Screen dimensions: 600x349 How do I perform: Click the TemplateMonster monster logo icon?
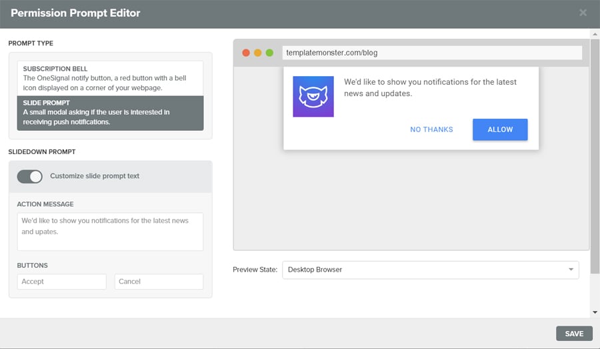pos(313,97)
